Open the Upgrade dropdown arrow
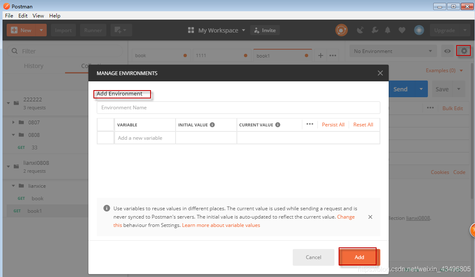 pyautogui.click(x=465, y=30)
